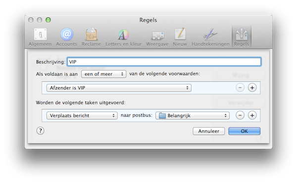
Task: Click the green zoom window button
Action: (49, 20)
